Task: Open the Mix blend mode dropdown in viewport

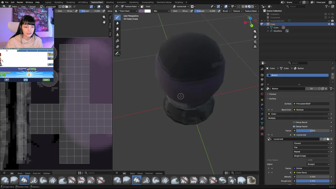Action: coord(161,11)
